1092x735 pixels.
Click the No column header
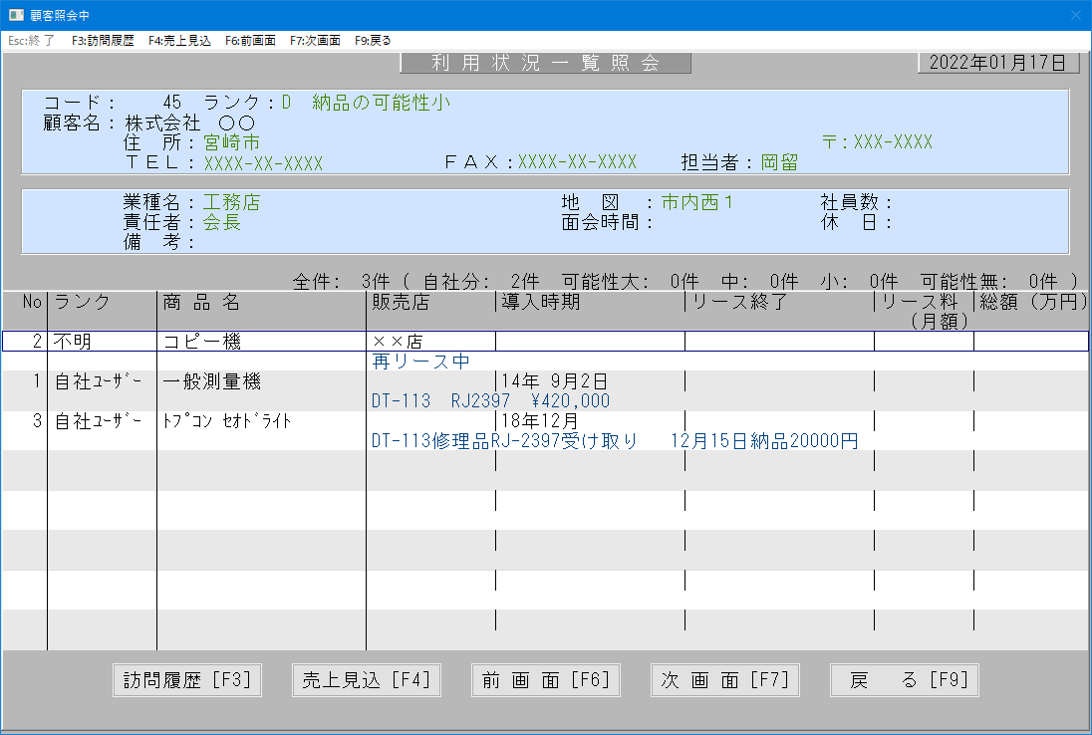click(32, 302)
